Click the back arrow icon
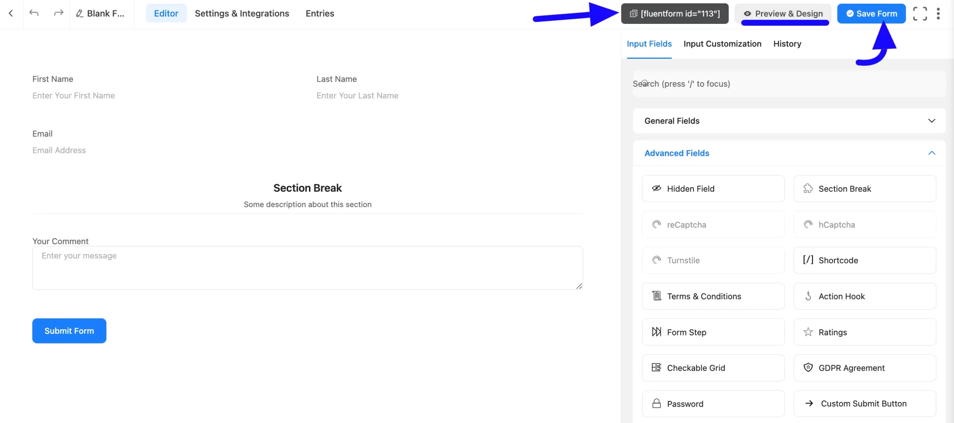This screenshot has height=423, width=954. pyautogui.click(x=11, y=13)
